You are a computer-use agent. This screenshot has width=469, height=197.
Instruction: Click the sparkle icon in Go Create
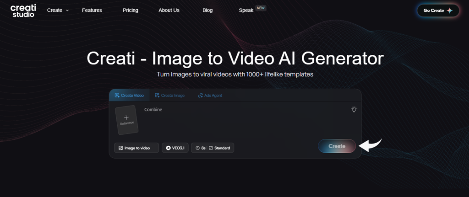click(450, 11)
